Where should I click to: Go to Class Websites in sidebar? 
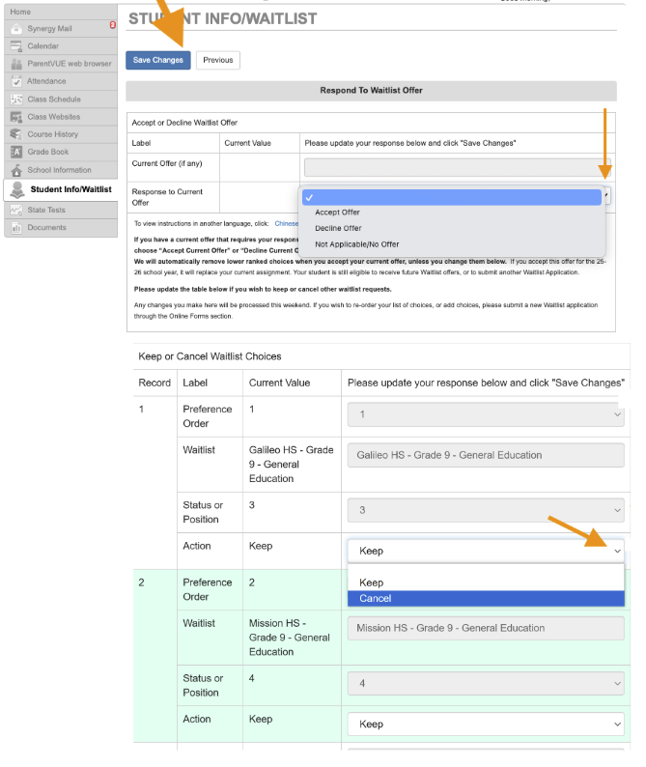pos(53,117)
